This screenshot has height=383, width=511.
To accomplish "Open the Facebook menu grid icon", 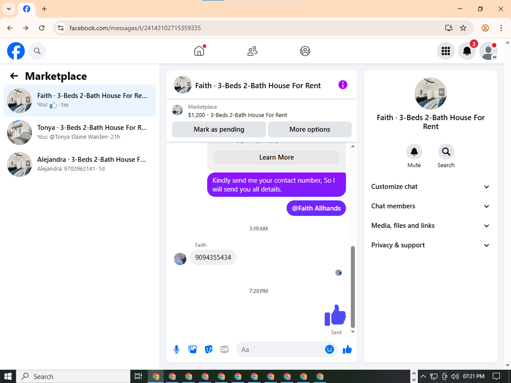I will [445, 51].
